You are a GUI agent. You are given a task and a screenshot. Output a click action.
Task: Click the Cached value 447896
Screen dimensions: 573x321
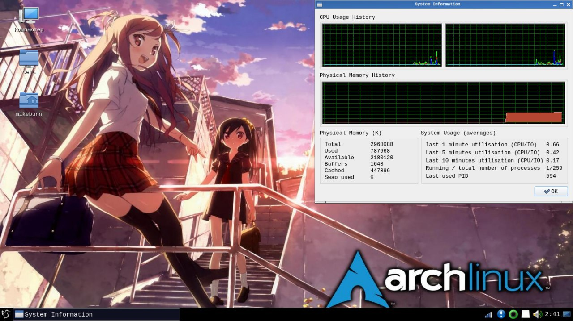click(x=380, y=171)
